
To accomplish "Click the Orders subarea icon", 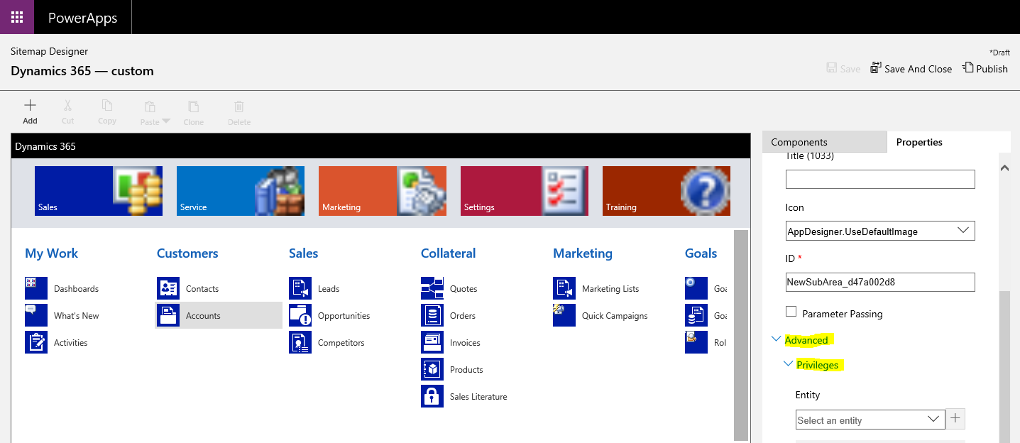I will point(432,315).
